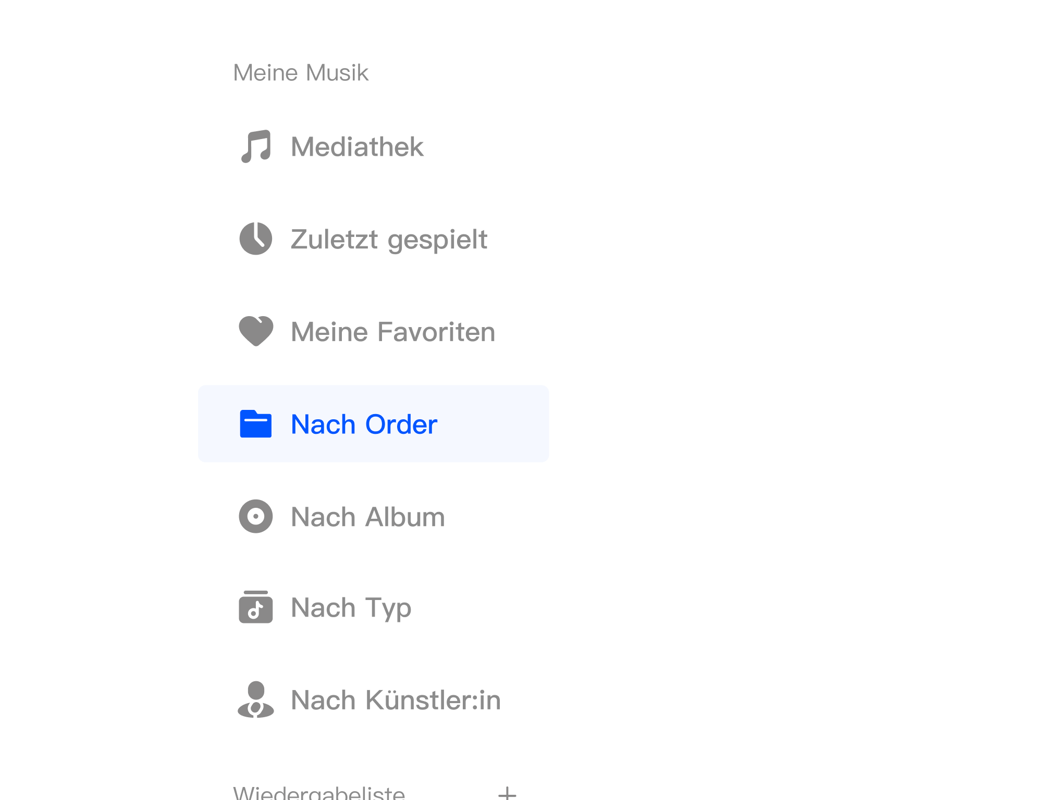The width and height of the screenshot is (1059, 800).
Task: Click the blue folder icon
Action: point(255,424)
